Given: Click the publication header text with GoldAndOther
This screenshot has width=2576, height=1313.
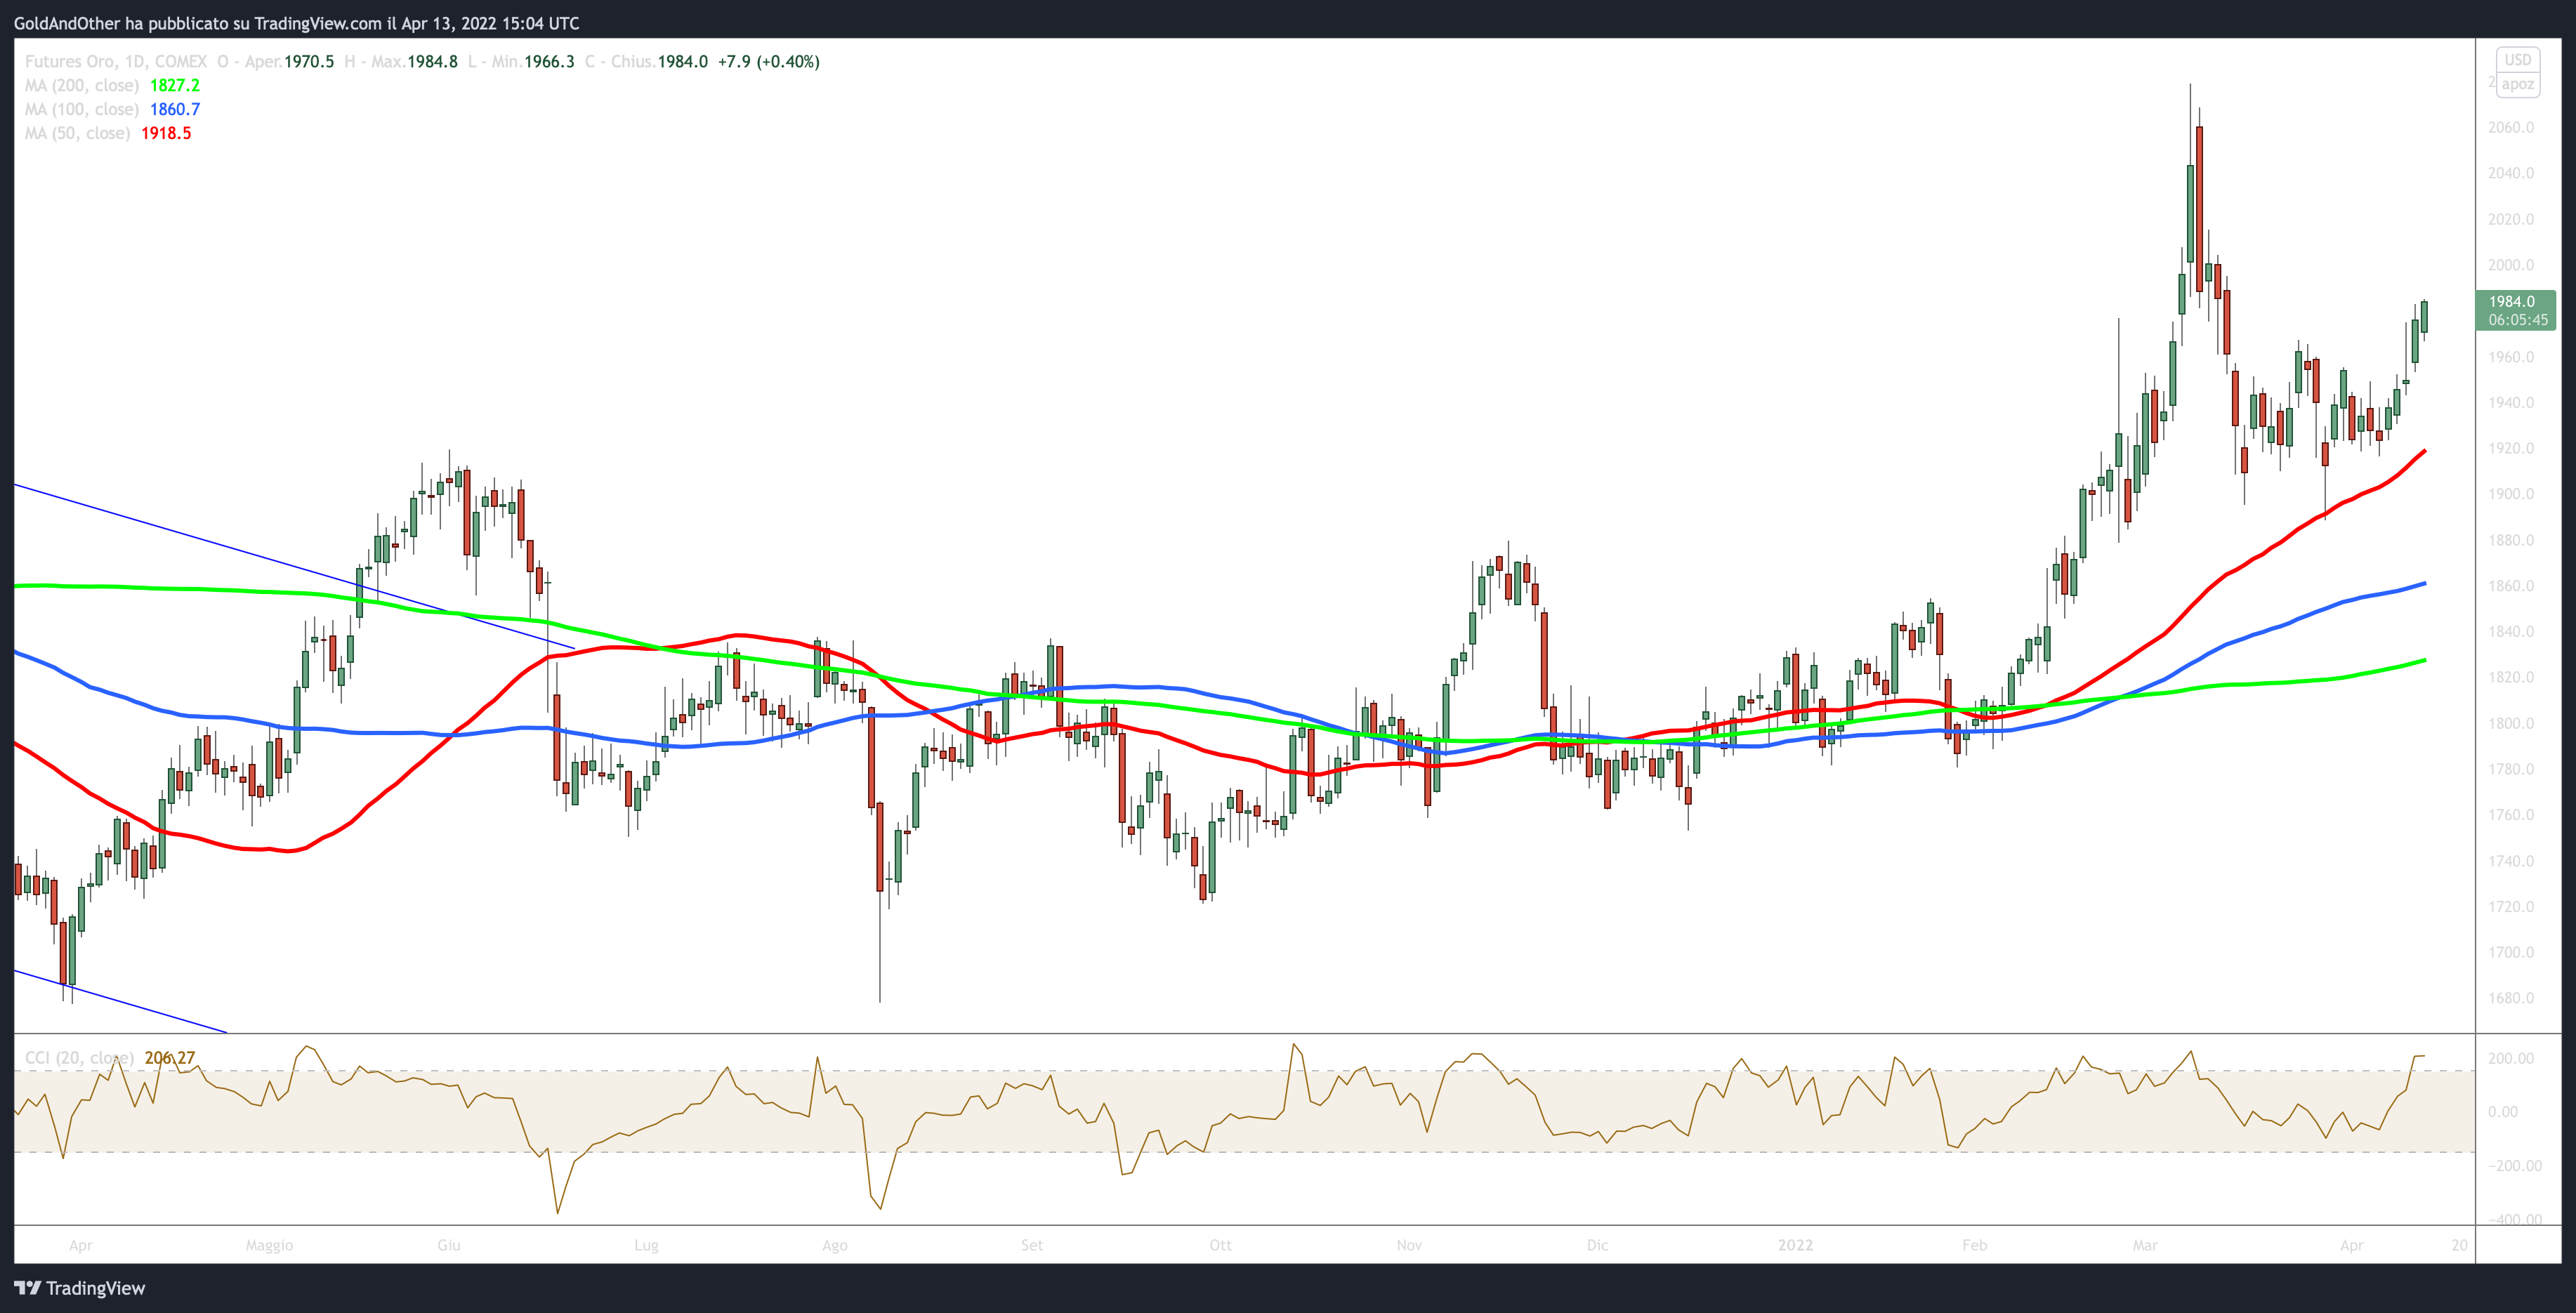Looking at the screenshot, I should pyautogui.click(x=297, y=23).
